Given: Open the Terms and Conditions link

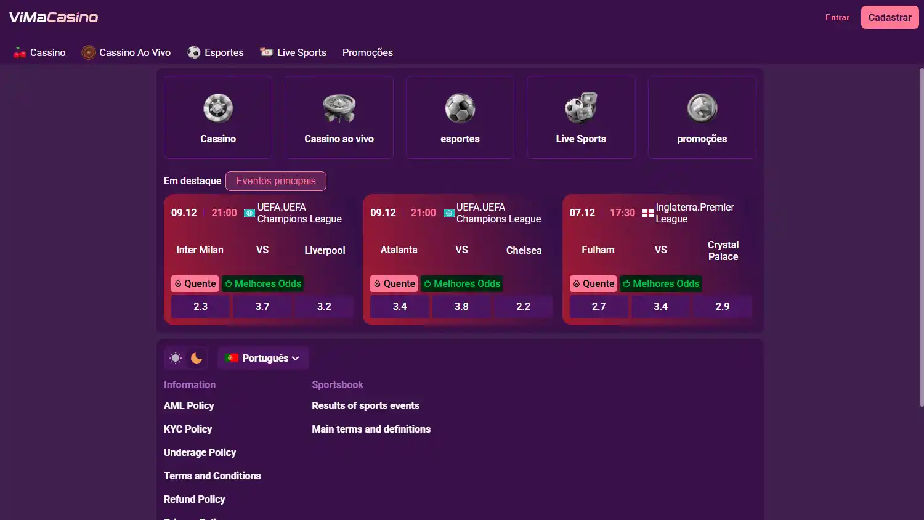Looking at the screenshot, I should pos(213,476).
